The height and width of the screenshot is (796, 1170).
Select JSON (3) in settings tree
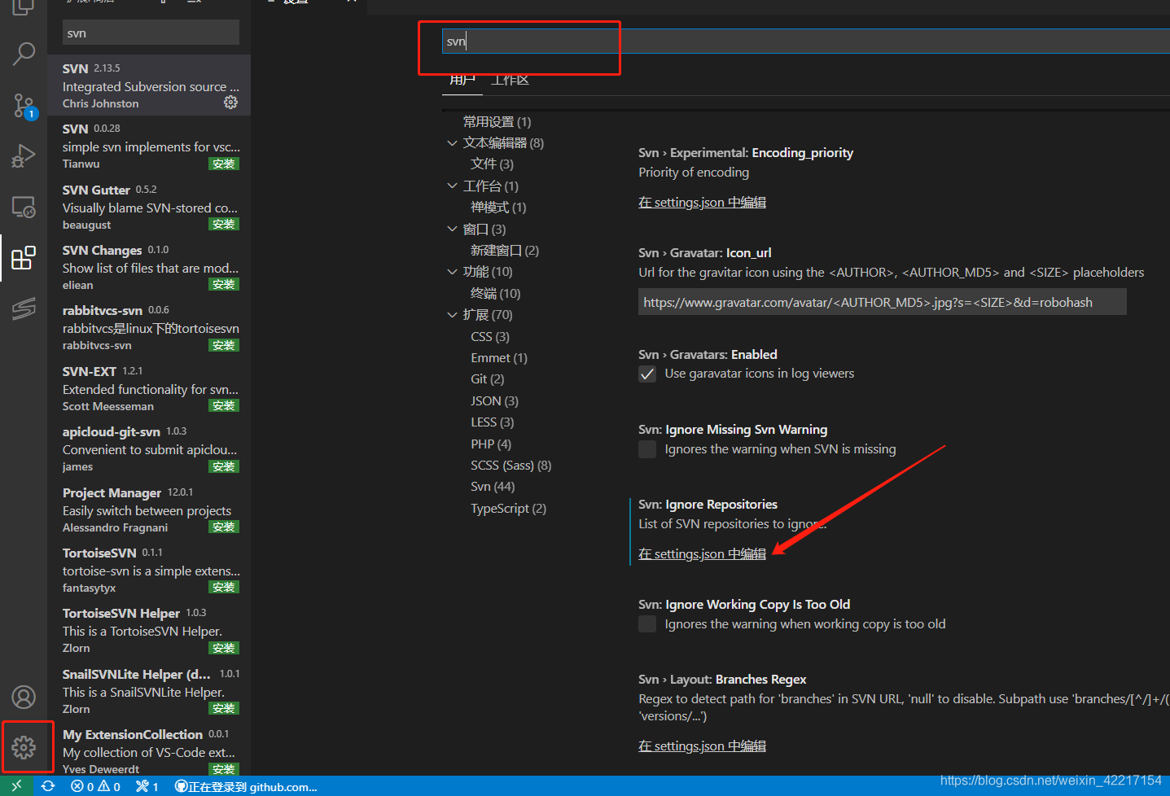click(494, 401)
